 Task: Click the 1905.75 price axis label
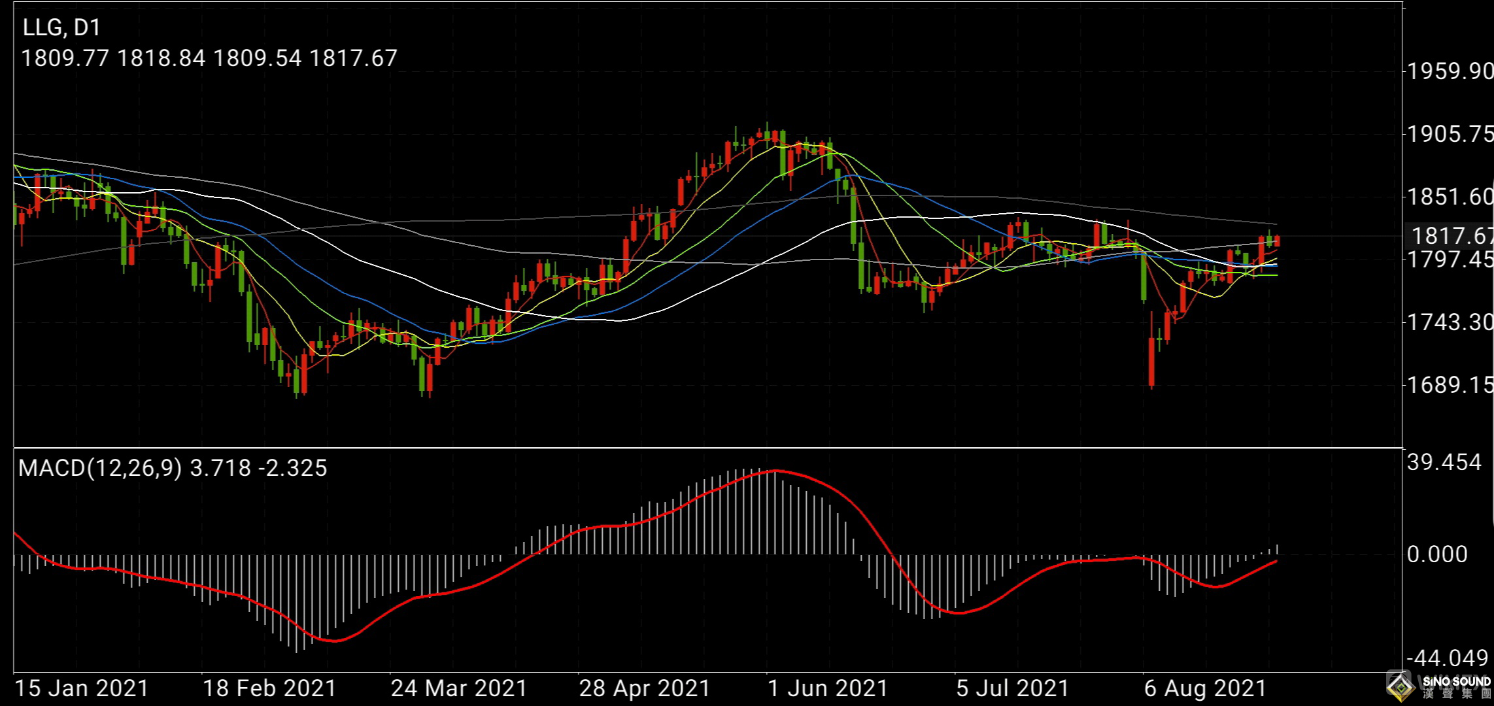coord(1449,134)
